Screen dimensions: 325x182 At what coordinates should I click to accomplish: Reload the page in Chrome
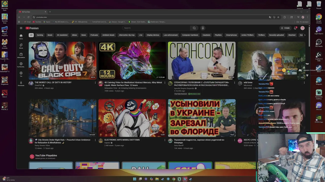28,17
